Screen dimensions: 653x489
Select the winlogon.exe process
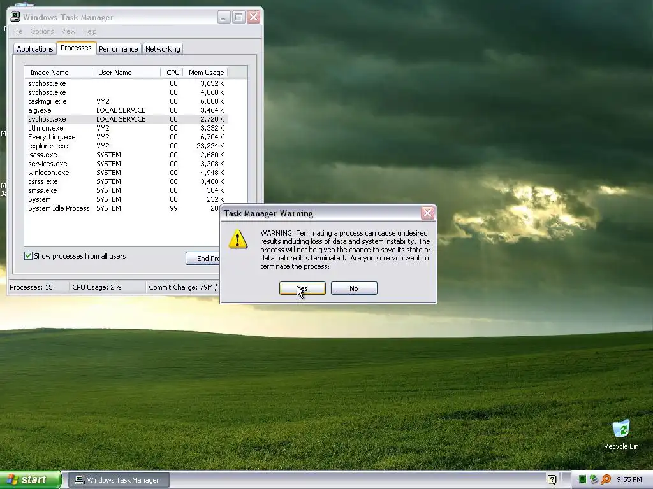click(127, 173)
